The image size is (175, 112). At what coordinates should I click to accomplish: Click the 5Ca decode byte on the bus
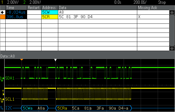(x=76, y=108)
